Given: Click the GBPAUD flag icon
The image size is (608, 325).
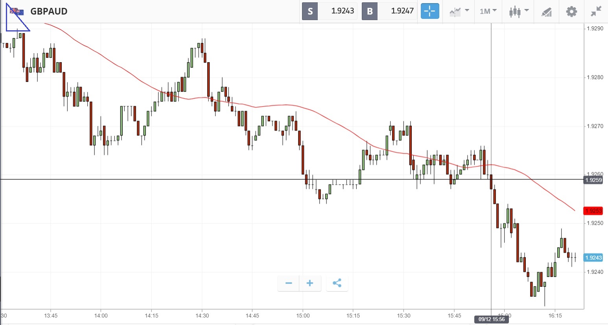Looking at the screenshot, I should tap(17, 11).
